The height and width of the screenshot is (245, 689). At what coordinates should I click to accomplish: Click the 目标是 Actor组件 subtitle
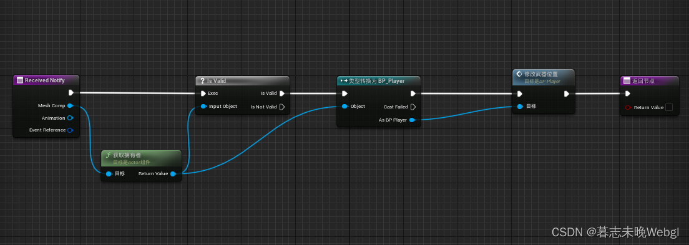132,163
